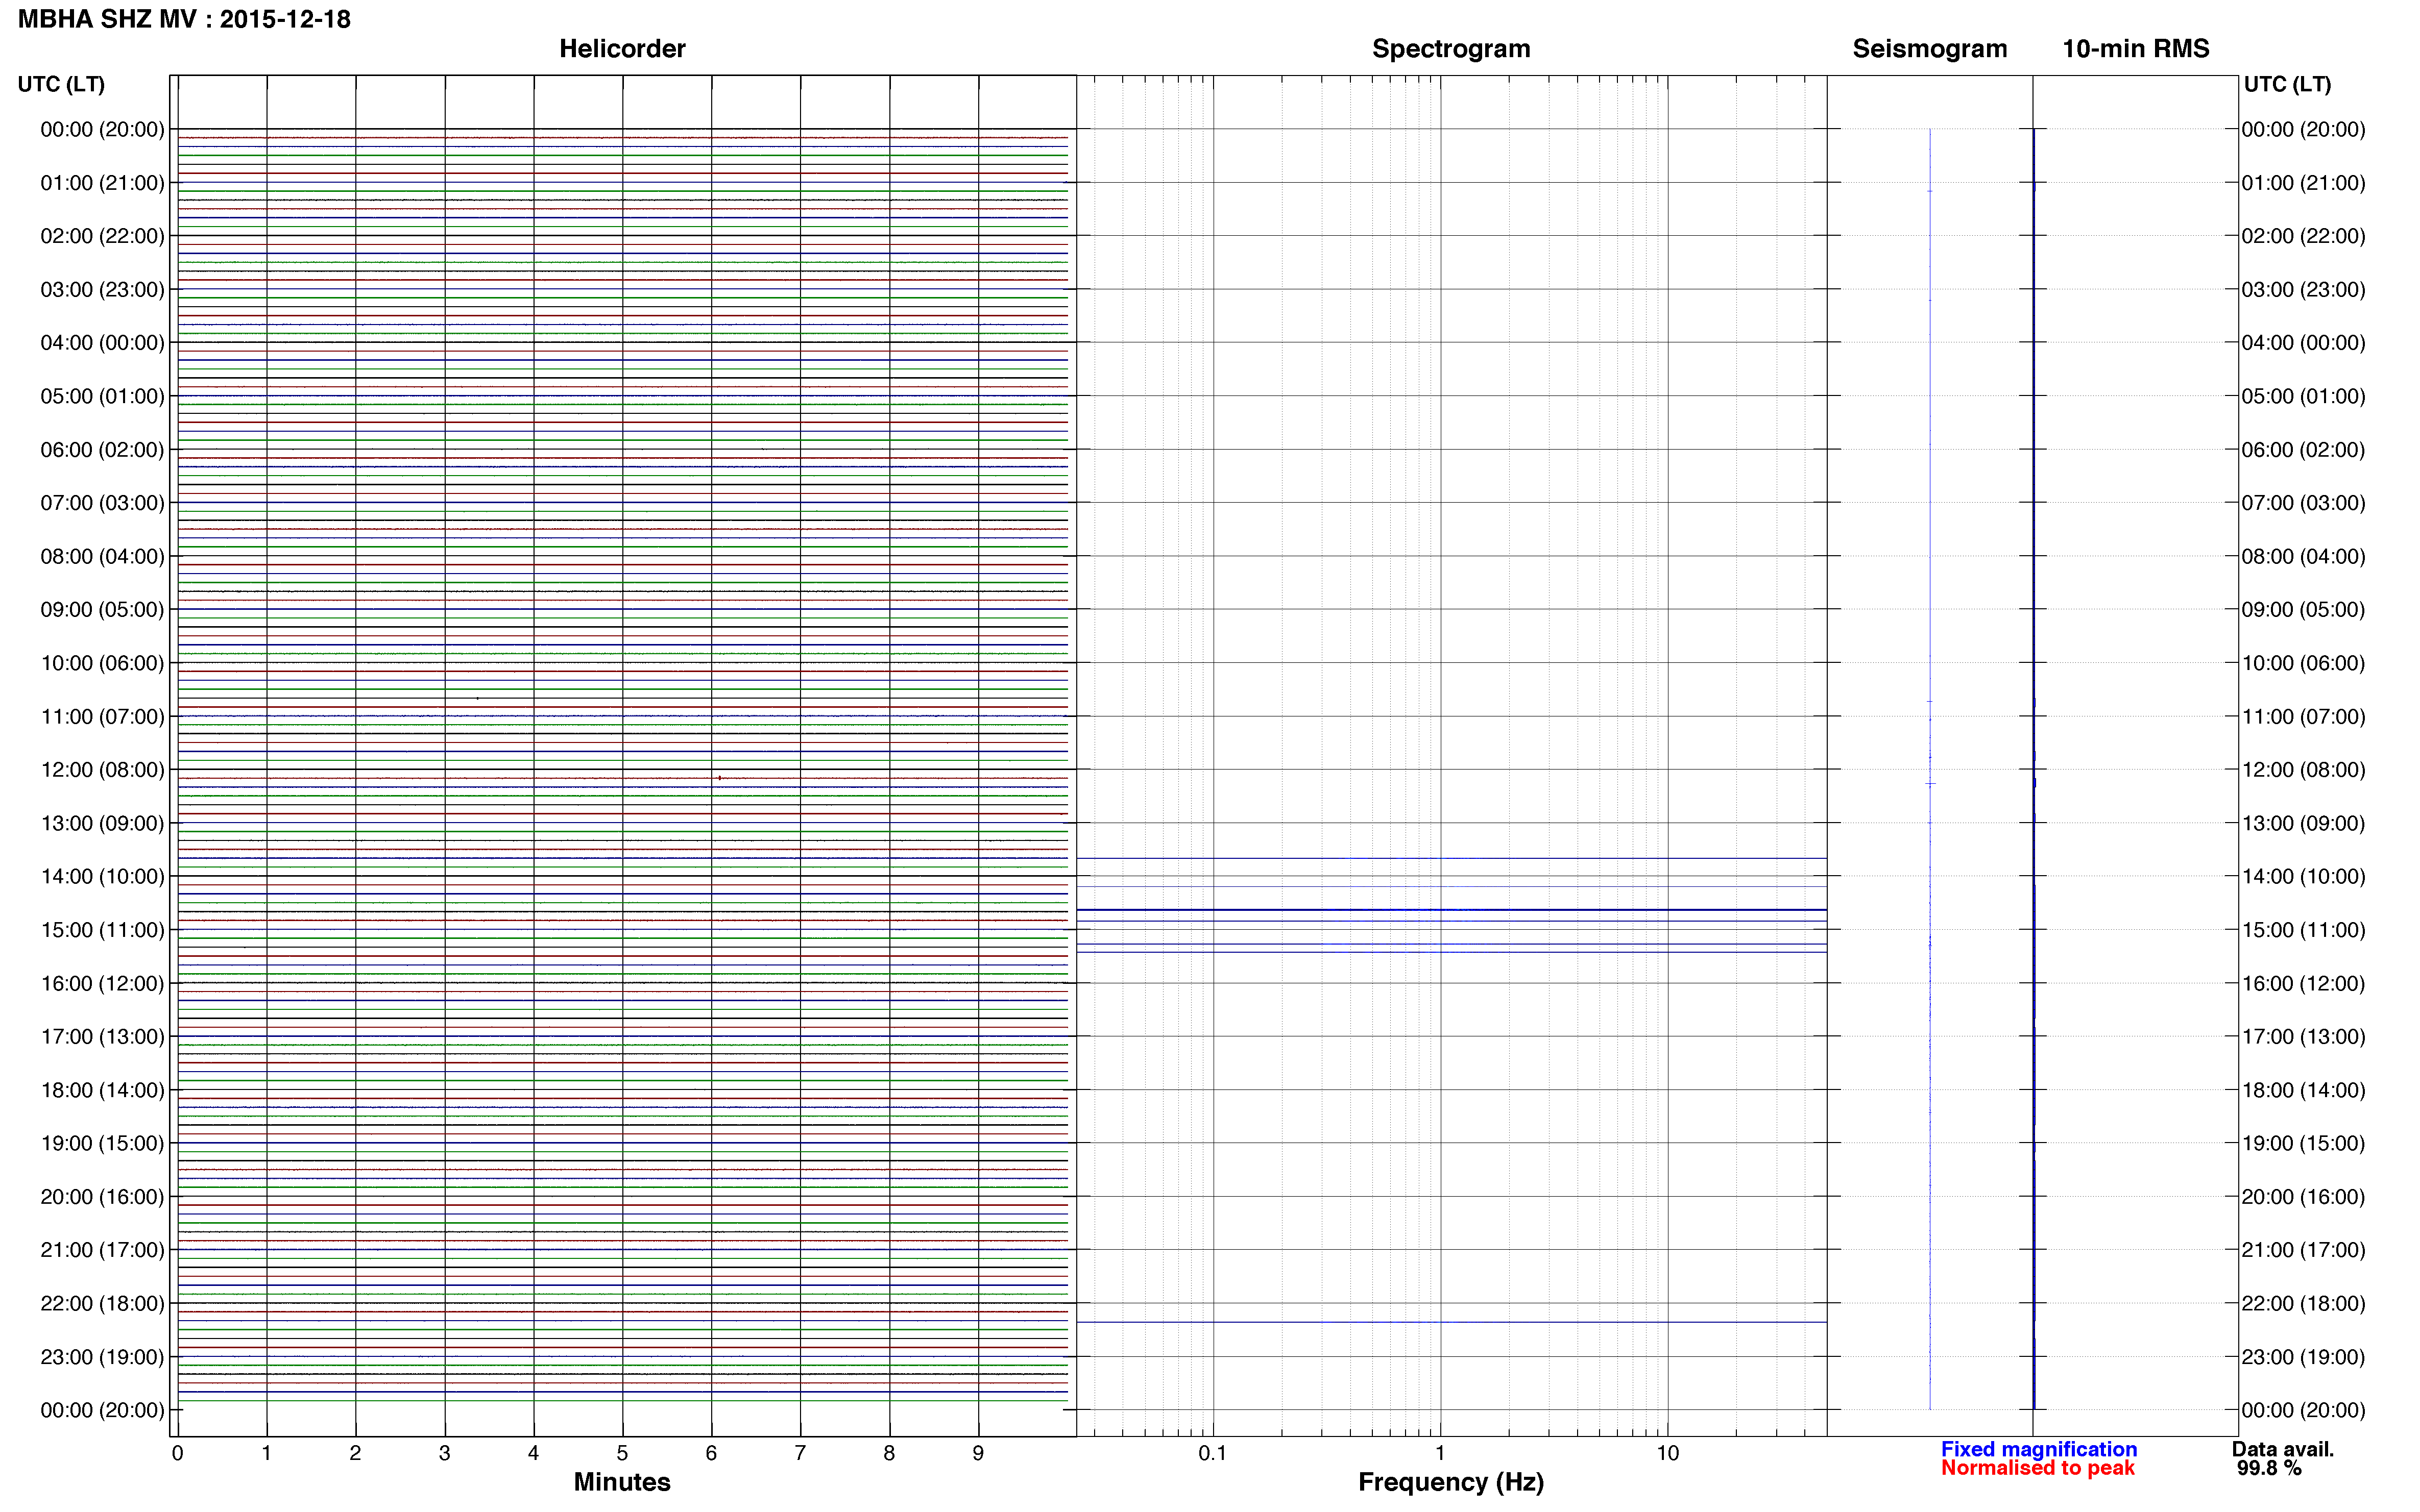
Task: Click the Normalised to peak legend text
Action: [x=2038, y=1468]
